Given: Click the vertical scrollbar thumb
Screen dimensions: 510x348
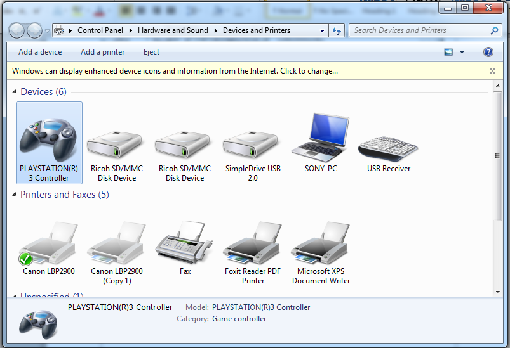Looking at the screenshot, I should [x=497, y=156].
